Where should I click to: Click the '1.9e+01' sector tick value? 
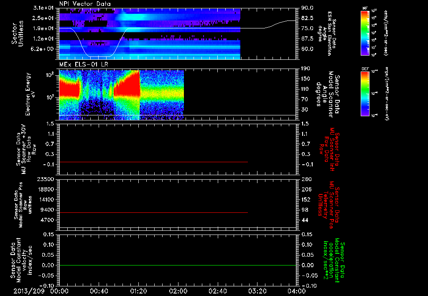coord(43,28)
